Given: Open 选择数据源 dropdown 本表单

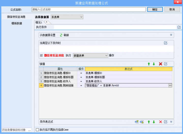Looking at the screenshot, I should click(67, 17).
